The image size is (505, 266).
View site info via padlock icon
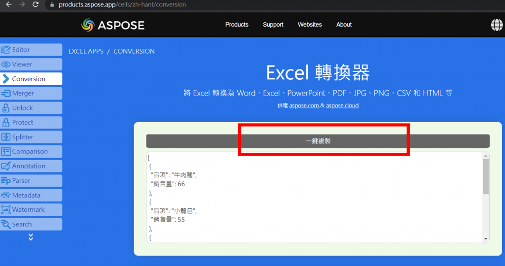click(x=52, y=5)
